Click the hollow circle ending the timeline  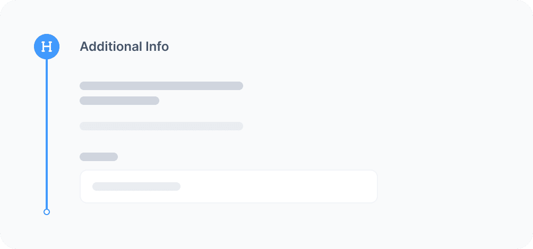(x=47, y=212)
